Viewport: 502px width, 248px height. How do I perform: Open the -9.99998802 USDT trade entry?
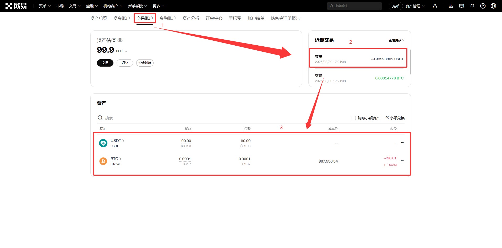point(359,59)
